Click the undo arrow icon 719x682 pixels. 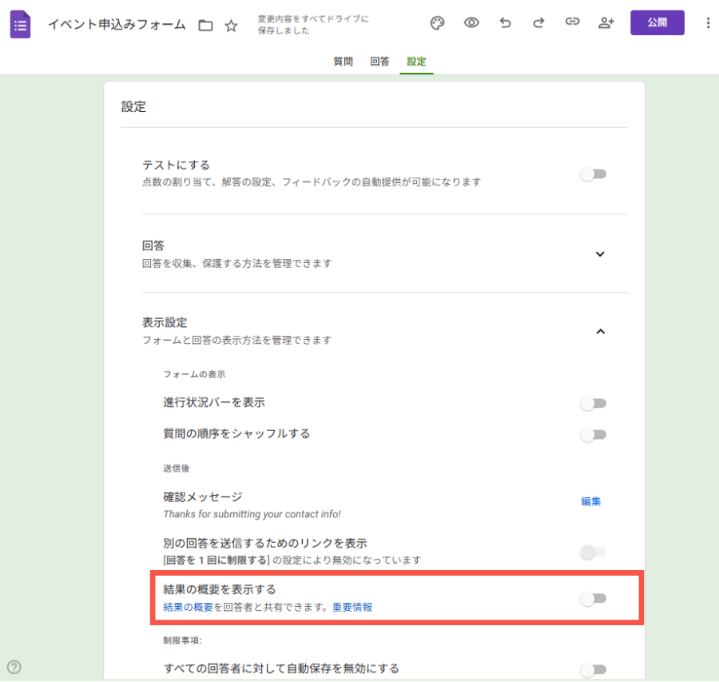pyautogui.click(x=505, y=23)
